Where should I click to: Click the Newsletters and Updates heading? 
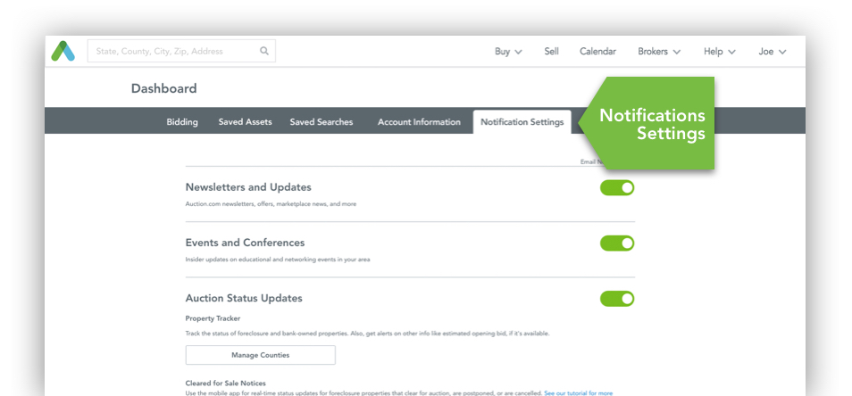coord(248,187)
